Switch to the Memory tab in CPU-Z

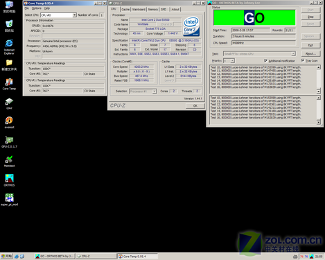coord(152,10)
